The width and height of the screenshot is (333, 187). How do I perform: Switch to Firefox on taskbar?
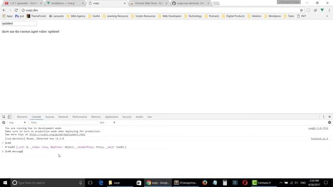tap(204, 183)
